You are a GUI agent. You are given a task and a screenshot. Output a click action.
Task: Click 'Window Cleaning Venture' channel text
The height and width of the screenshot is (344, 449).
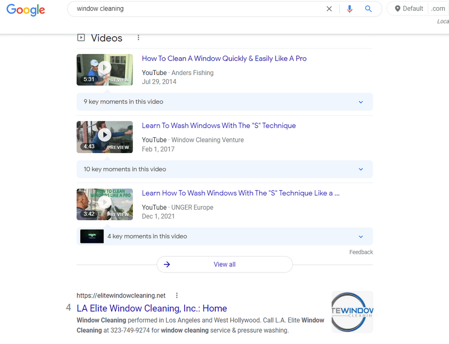(x=208, y=140)
